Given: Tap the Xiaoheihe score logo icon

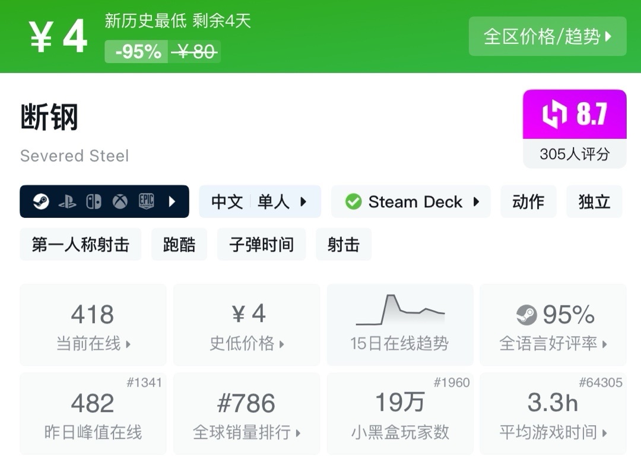Looking at the screenshot, I should click(554, 115).
